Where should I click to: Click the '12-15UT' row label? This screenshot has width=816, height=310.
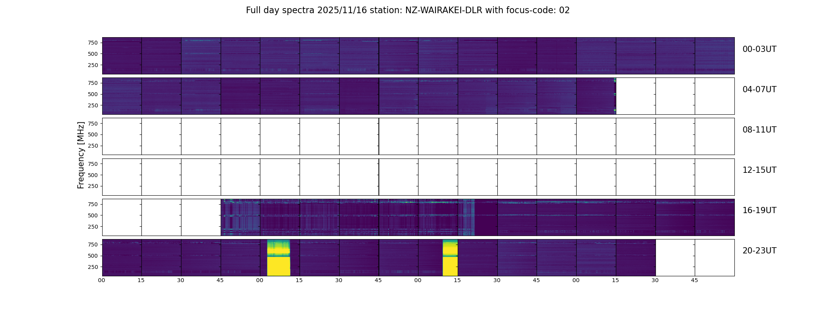point(759,170)
